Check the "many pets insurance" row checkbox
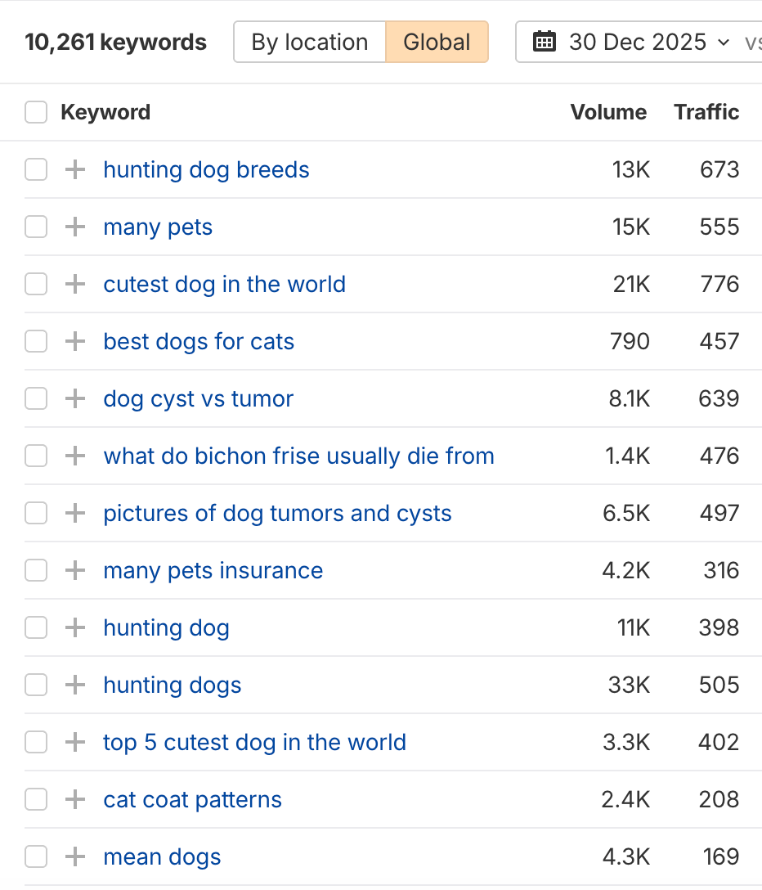The height and width of the screenshot is (890, 762). (x=36, y=570)
